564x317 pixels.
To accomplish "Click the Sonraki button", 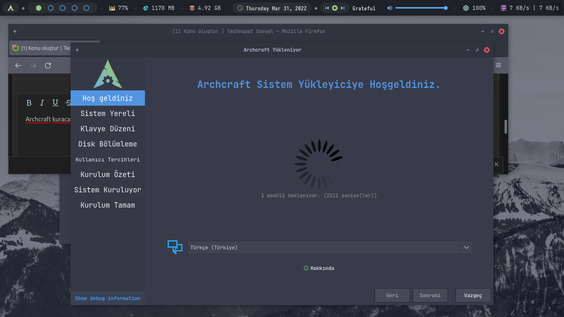I will pos(430,296).
